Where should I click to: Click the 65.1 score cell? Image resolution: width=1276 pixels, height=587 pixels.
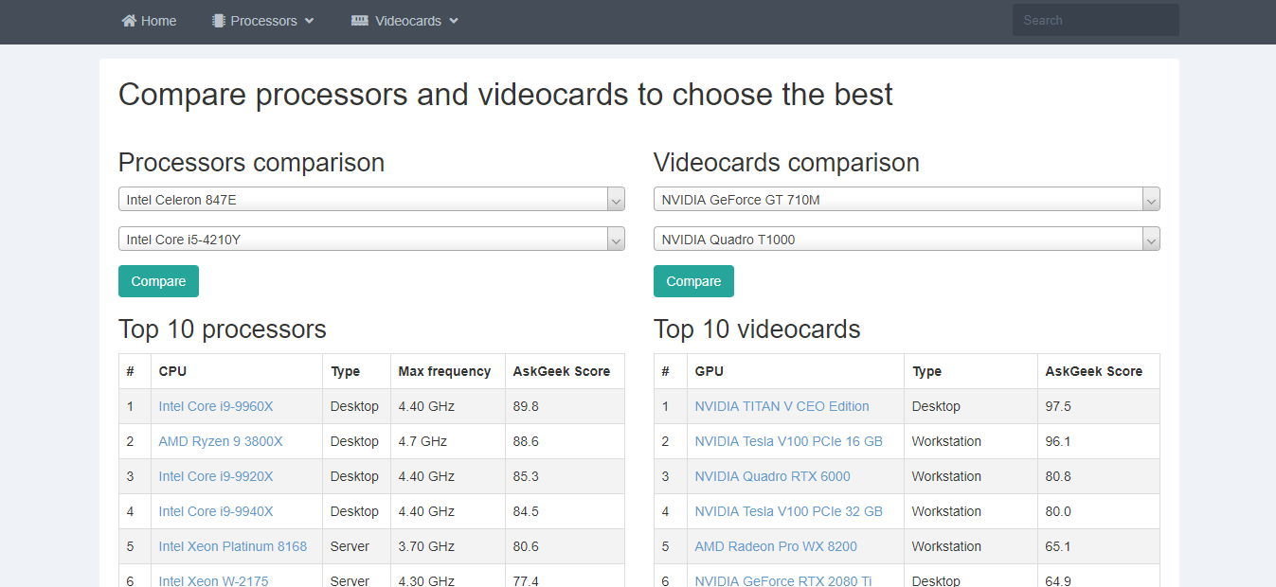coord(1099,546)
